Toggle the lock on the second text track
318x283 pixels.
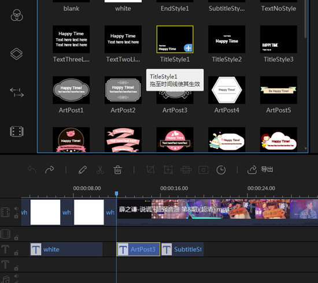(x=16, y=268)
